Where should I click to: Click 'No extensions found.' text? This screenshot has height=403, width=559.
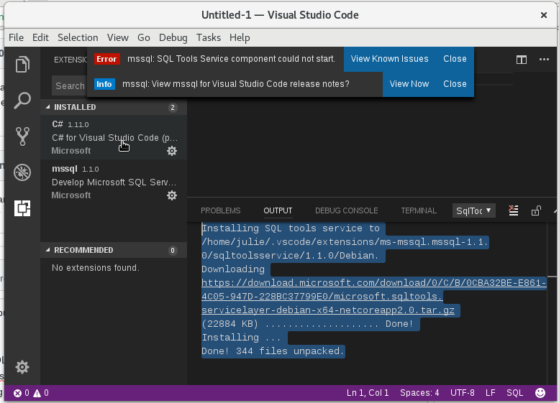tap(96, 268)
